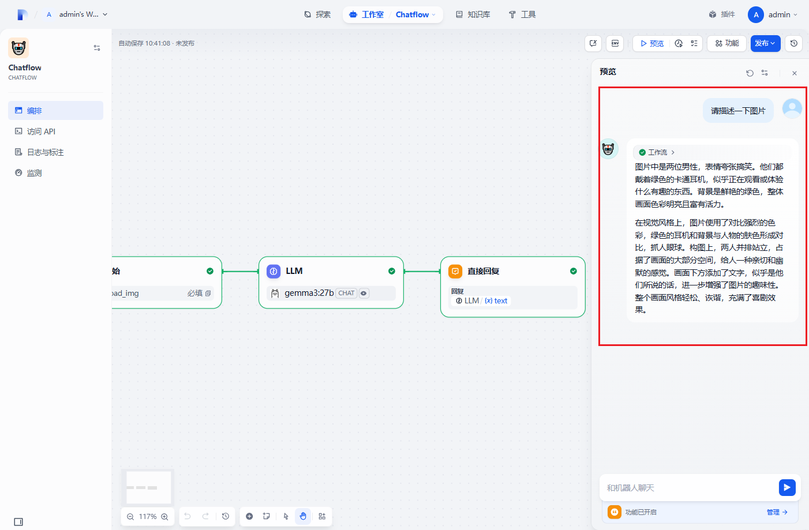The image size is (809, 530).
Task: Collapse the left sidebar with the bottom toggle
Action: click(x=18, y=522)
